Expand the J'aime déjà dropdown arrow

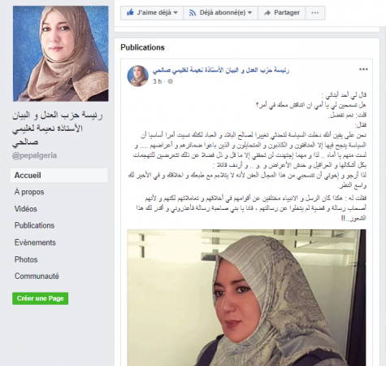[x=176, y=13]
